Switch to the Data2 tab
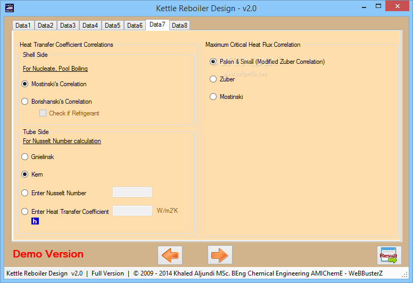The image size is (413, 283). click(46, 26)
